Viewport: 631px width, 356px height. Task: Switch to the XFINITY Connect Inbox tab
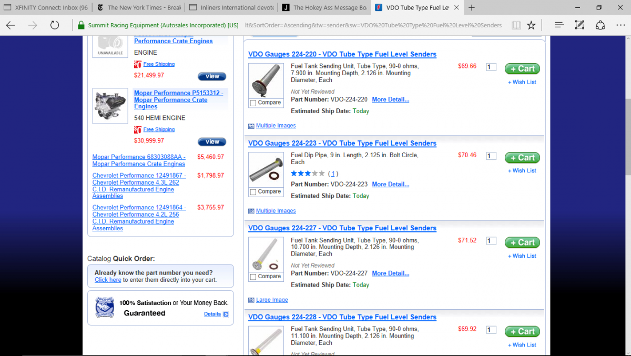click(x=46, y=7)
